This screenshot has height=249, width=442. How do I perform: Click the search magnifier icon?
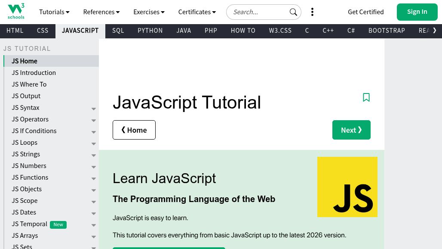click(x=293, y=12)
